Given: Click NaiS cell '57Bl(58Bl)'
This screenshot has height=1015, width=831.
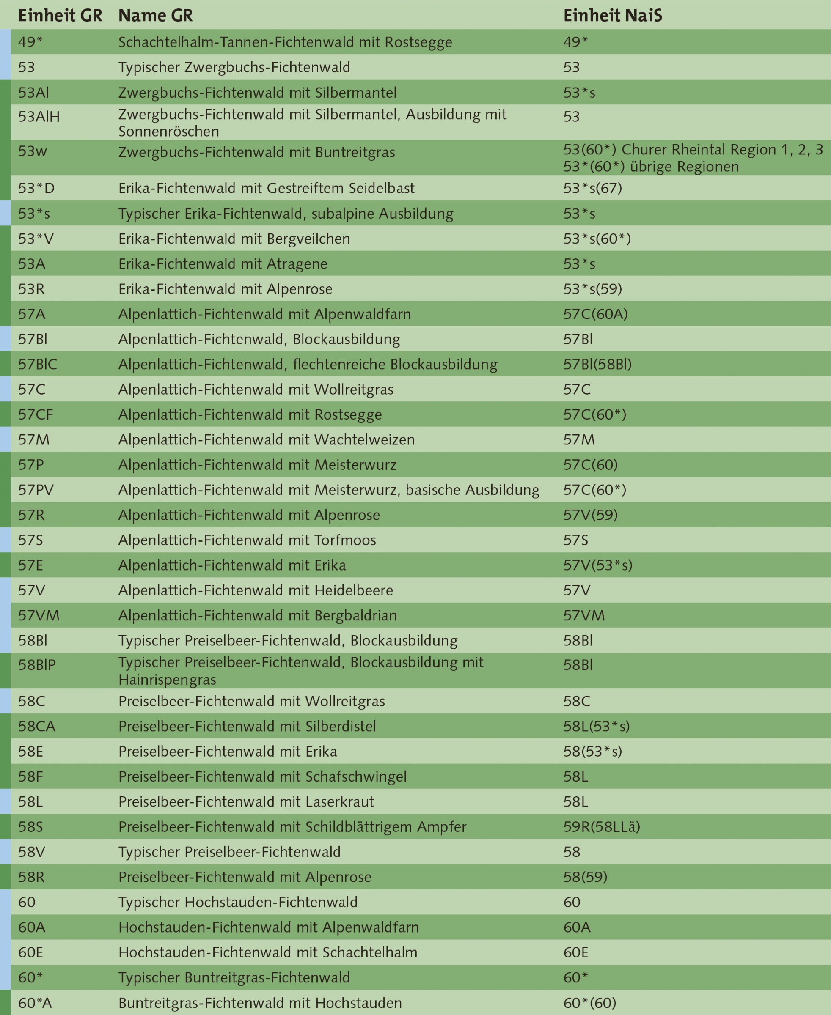Looking at the screenshot, I should [597, 364].
